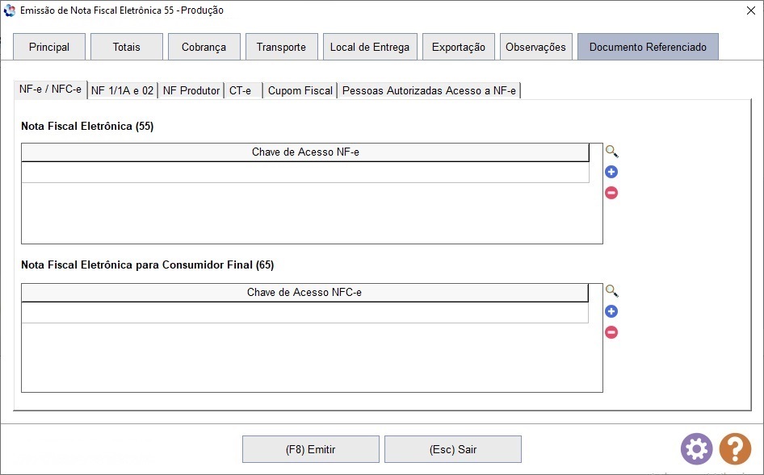The height and width of the screenshot is (475, 764).
Task: Open the Cobrança tab
Action: (x=204, y=47)
